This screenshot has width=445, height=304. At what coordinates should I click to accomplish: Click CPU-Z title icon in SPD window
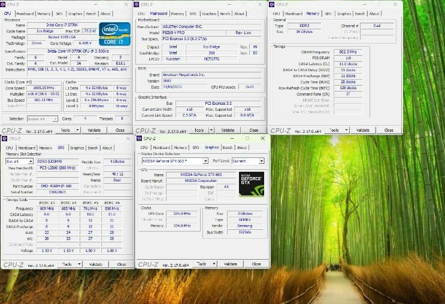[x=4, y=138]
